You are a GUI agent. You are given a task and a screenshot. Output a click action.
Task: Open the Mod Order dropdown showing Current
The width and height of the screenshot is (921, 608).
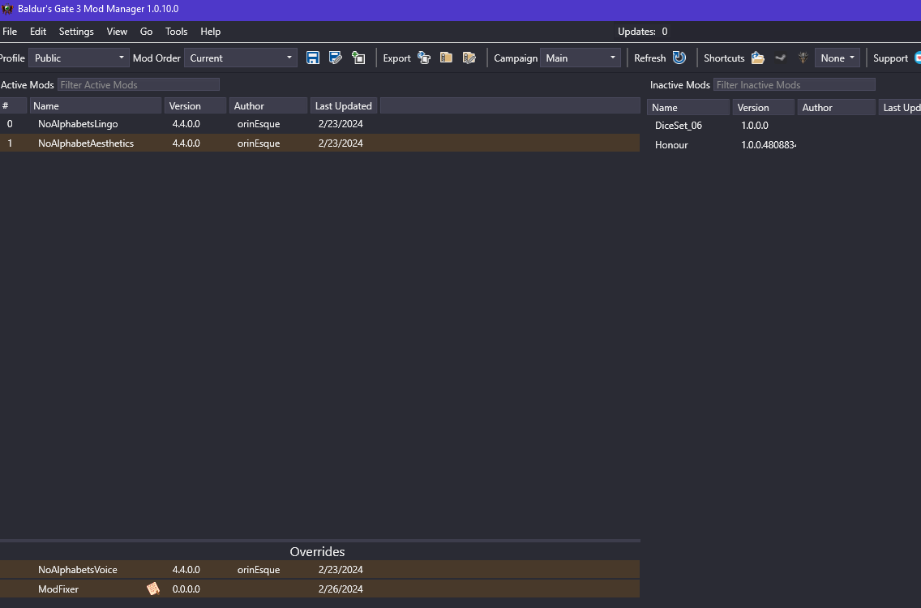240,58
